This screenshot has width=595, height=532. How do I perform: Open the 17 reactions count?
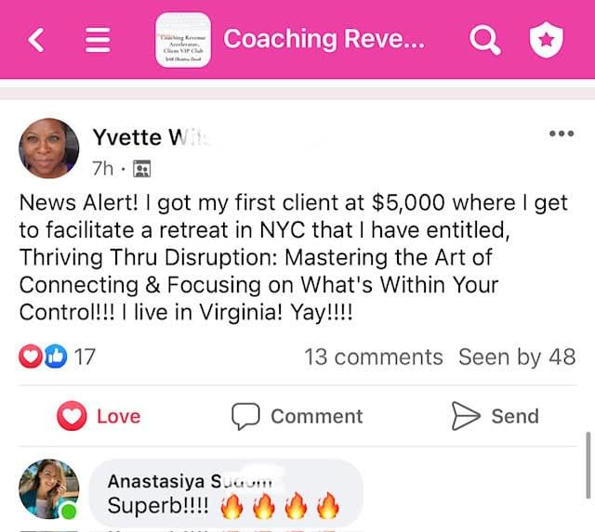pyautogui.click(x=85, y=357)
